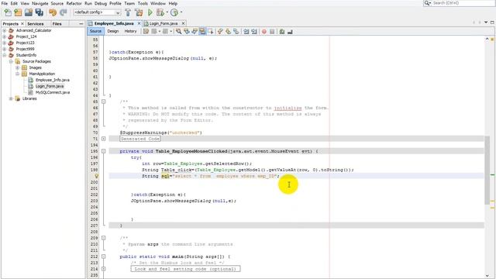Click the Open Project toolbar icon

coord(29,12)
